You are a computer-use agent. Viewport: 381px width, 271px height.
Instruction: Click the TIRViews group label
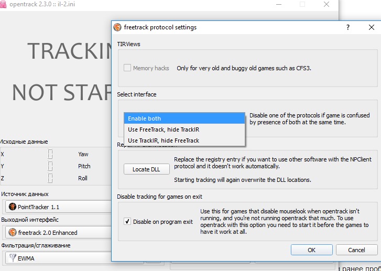tap(128, 44)
